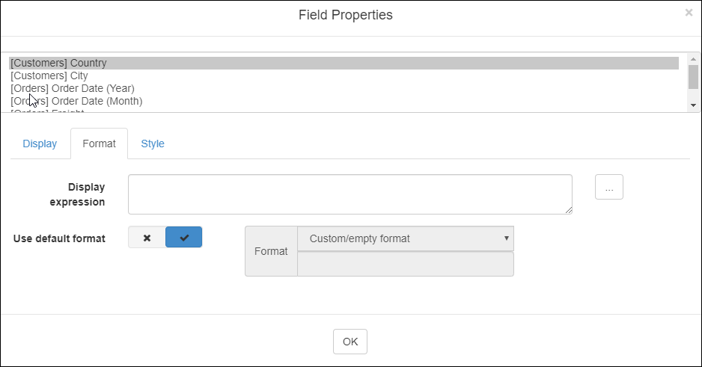
Task: Toggle default format off with X button
Action: pyautogui.click(x=147, y=238)
